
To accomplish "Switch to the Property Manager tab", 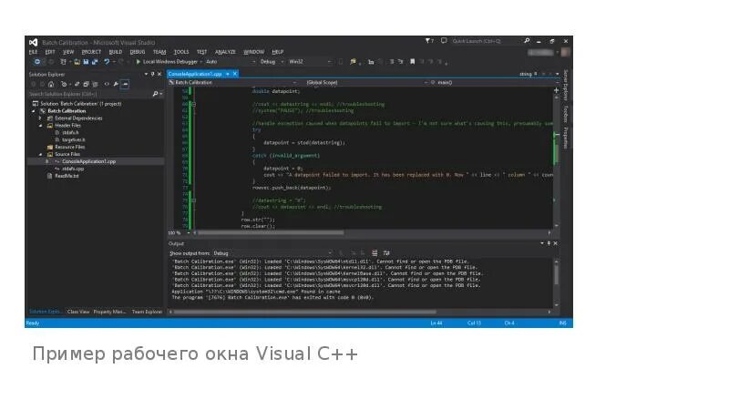I will pos(109,312).
